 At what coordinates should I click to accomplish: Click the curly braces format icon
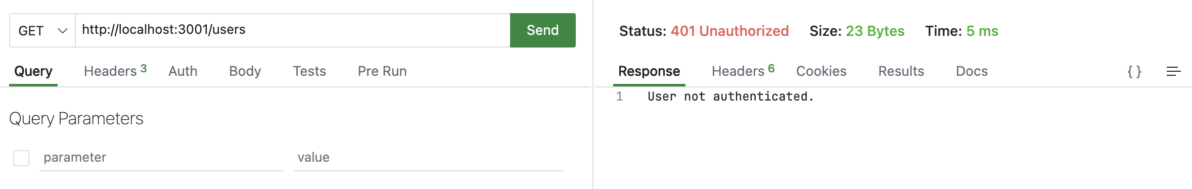(x=1134, y=71)
